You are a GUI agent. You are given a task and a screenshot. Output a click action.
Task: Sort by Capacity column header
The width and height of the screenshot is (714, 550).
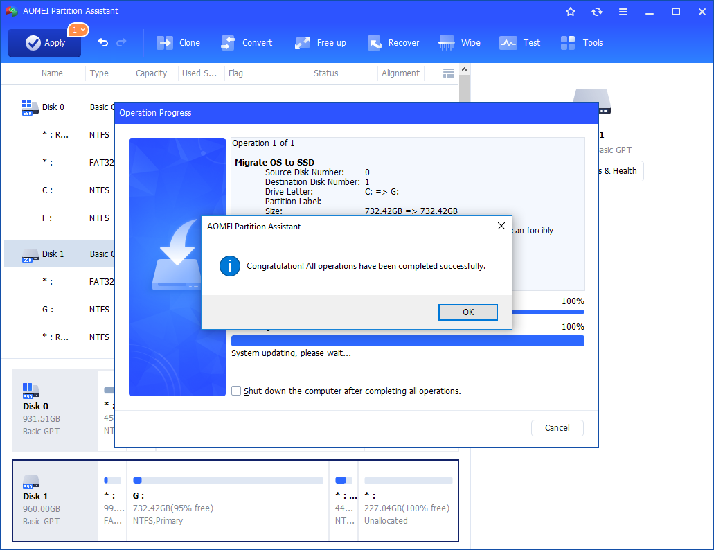click(151, 73)
